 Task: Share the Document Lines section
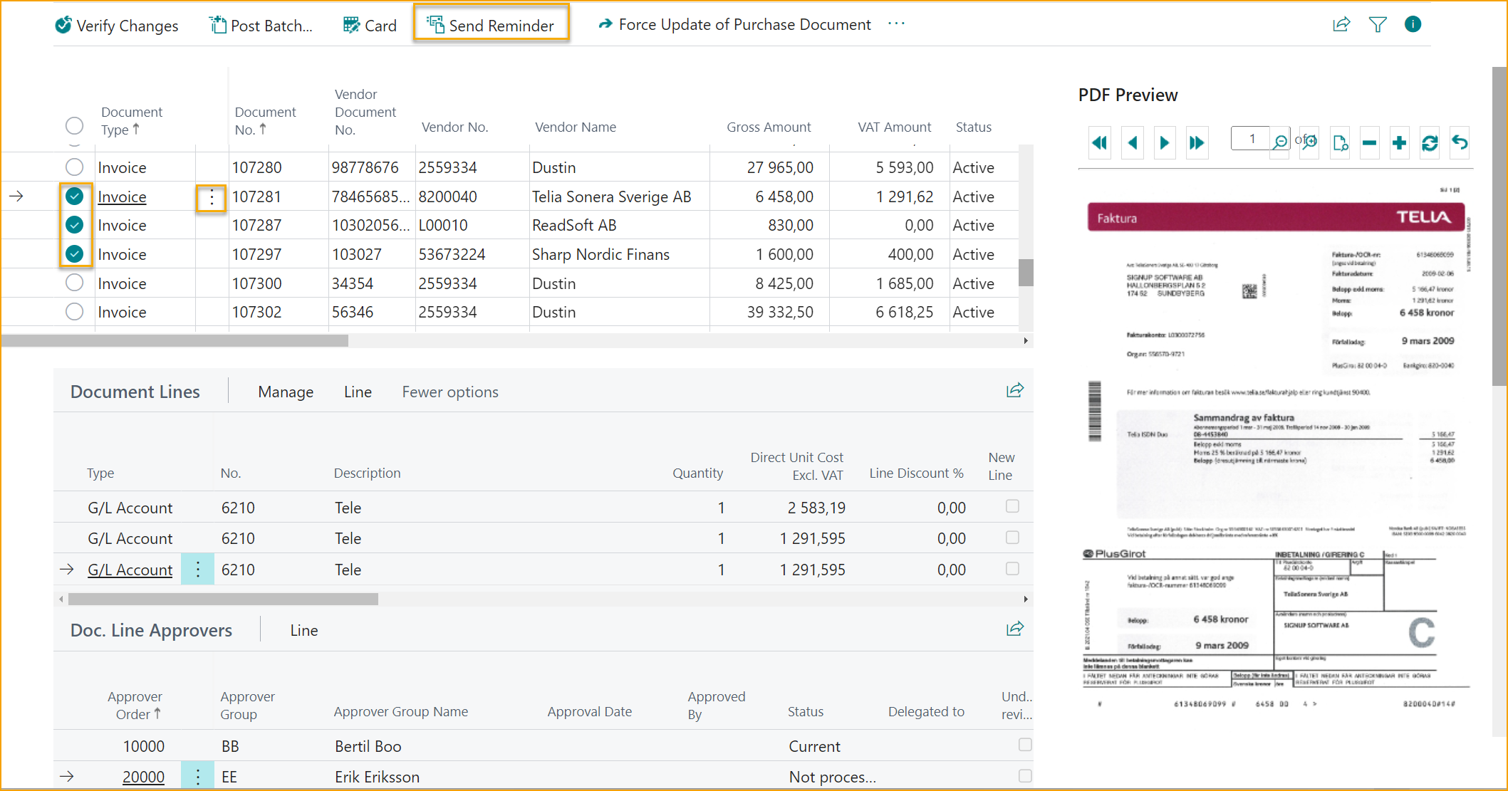[x=1014, y=390]
